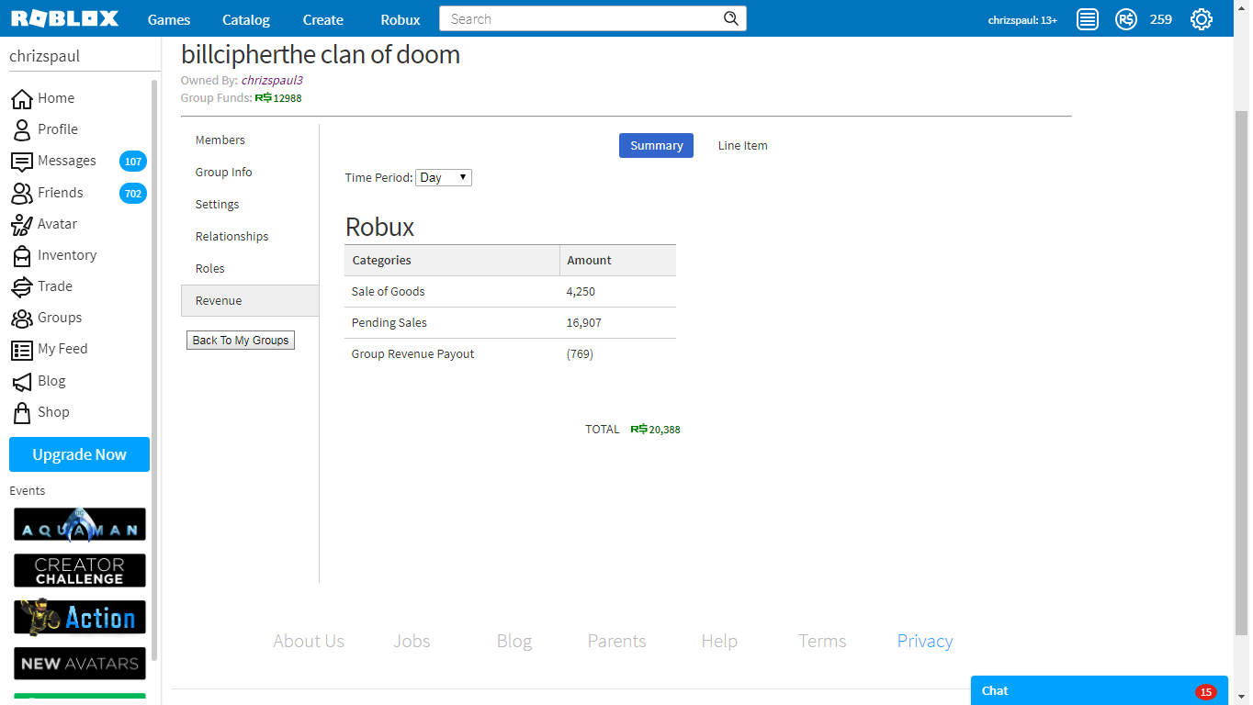1253x705 pixels.
Task: Open the Action event banner
Action: (x=80, y=617)
